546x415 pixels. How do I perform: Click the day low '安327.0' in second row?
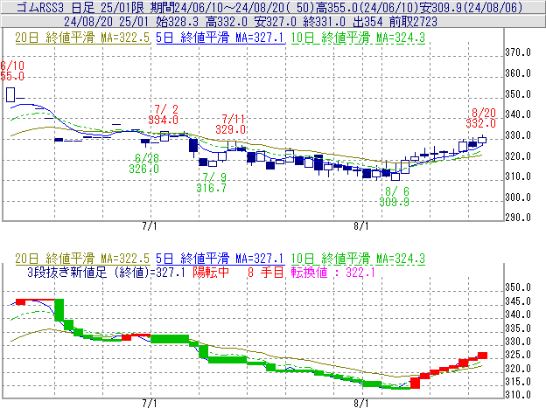point(276,22)
